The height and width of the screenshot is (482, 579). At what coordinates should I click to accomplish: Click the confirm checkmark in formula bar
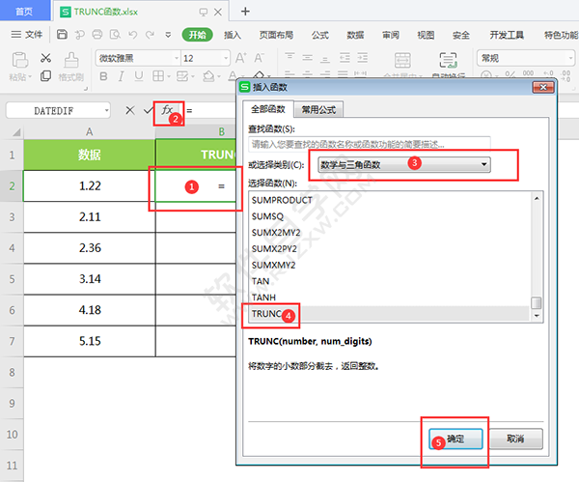point(148,111)
